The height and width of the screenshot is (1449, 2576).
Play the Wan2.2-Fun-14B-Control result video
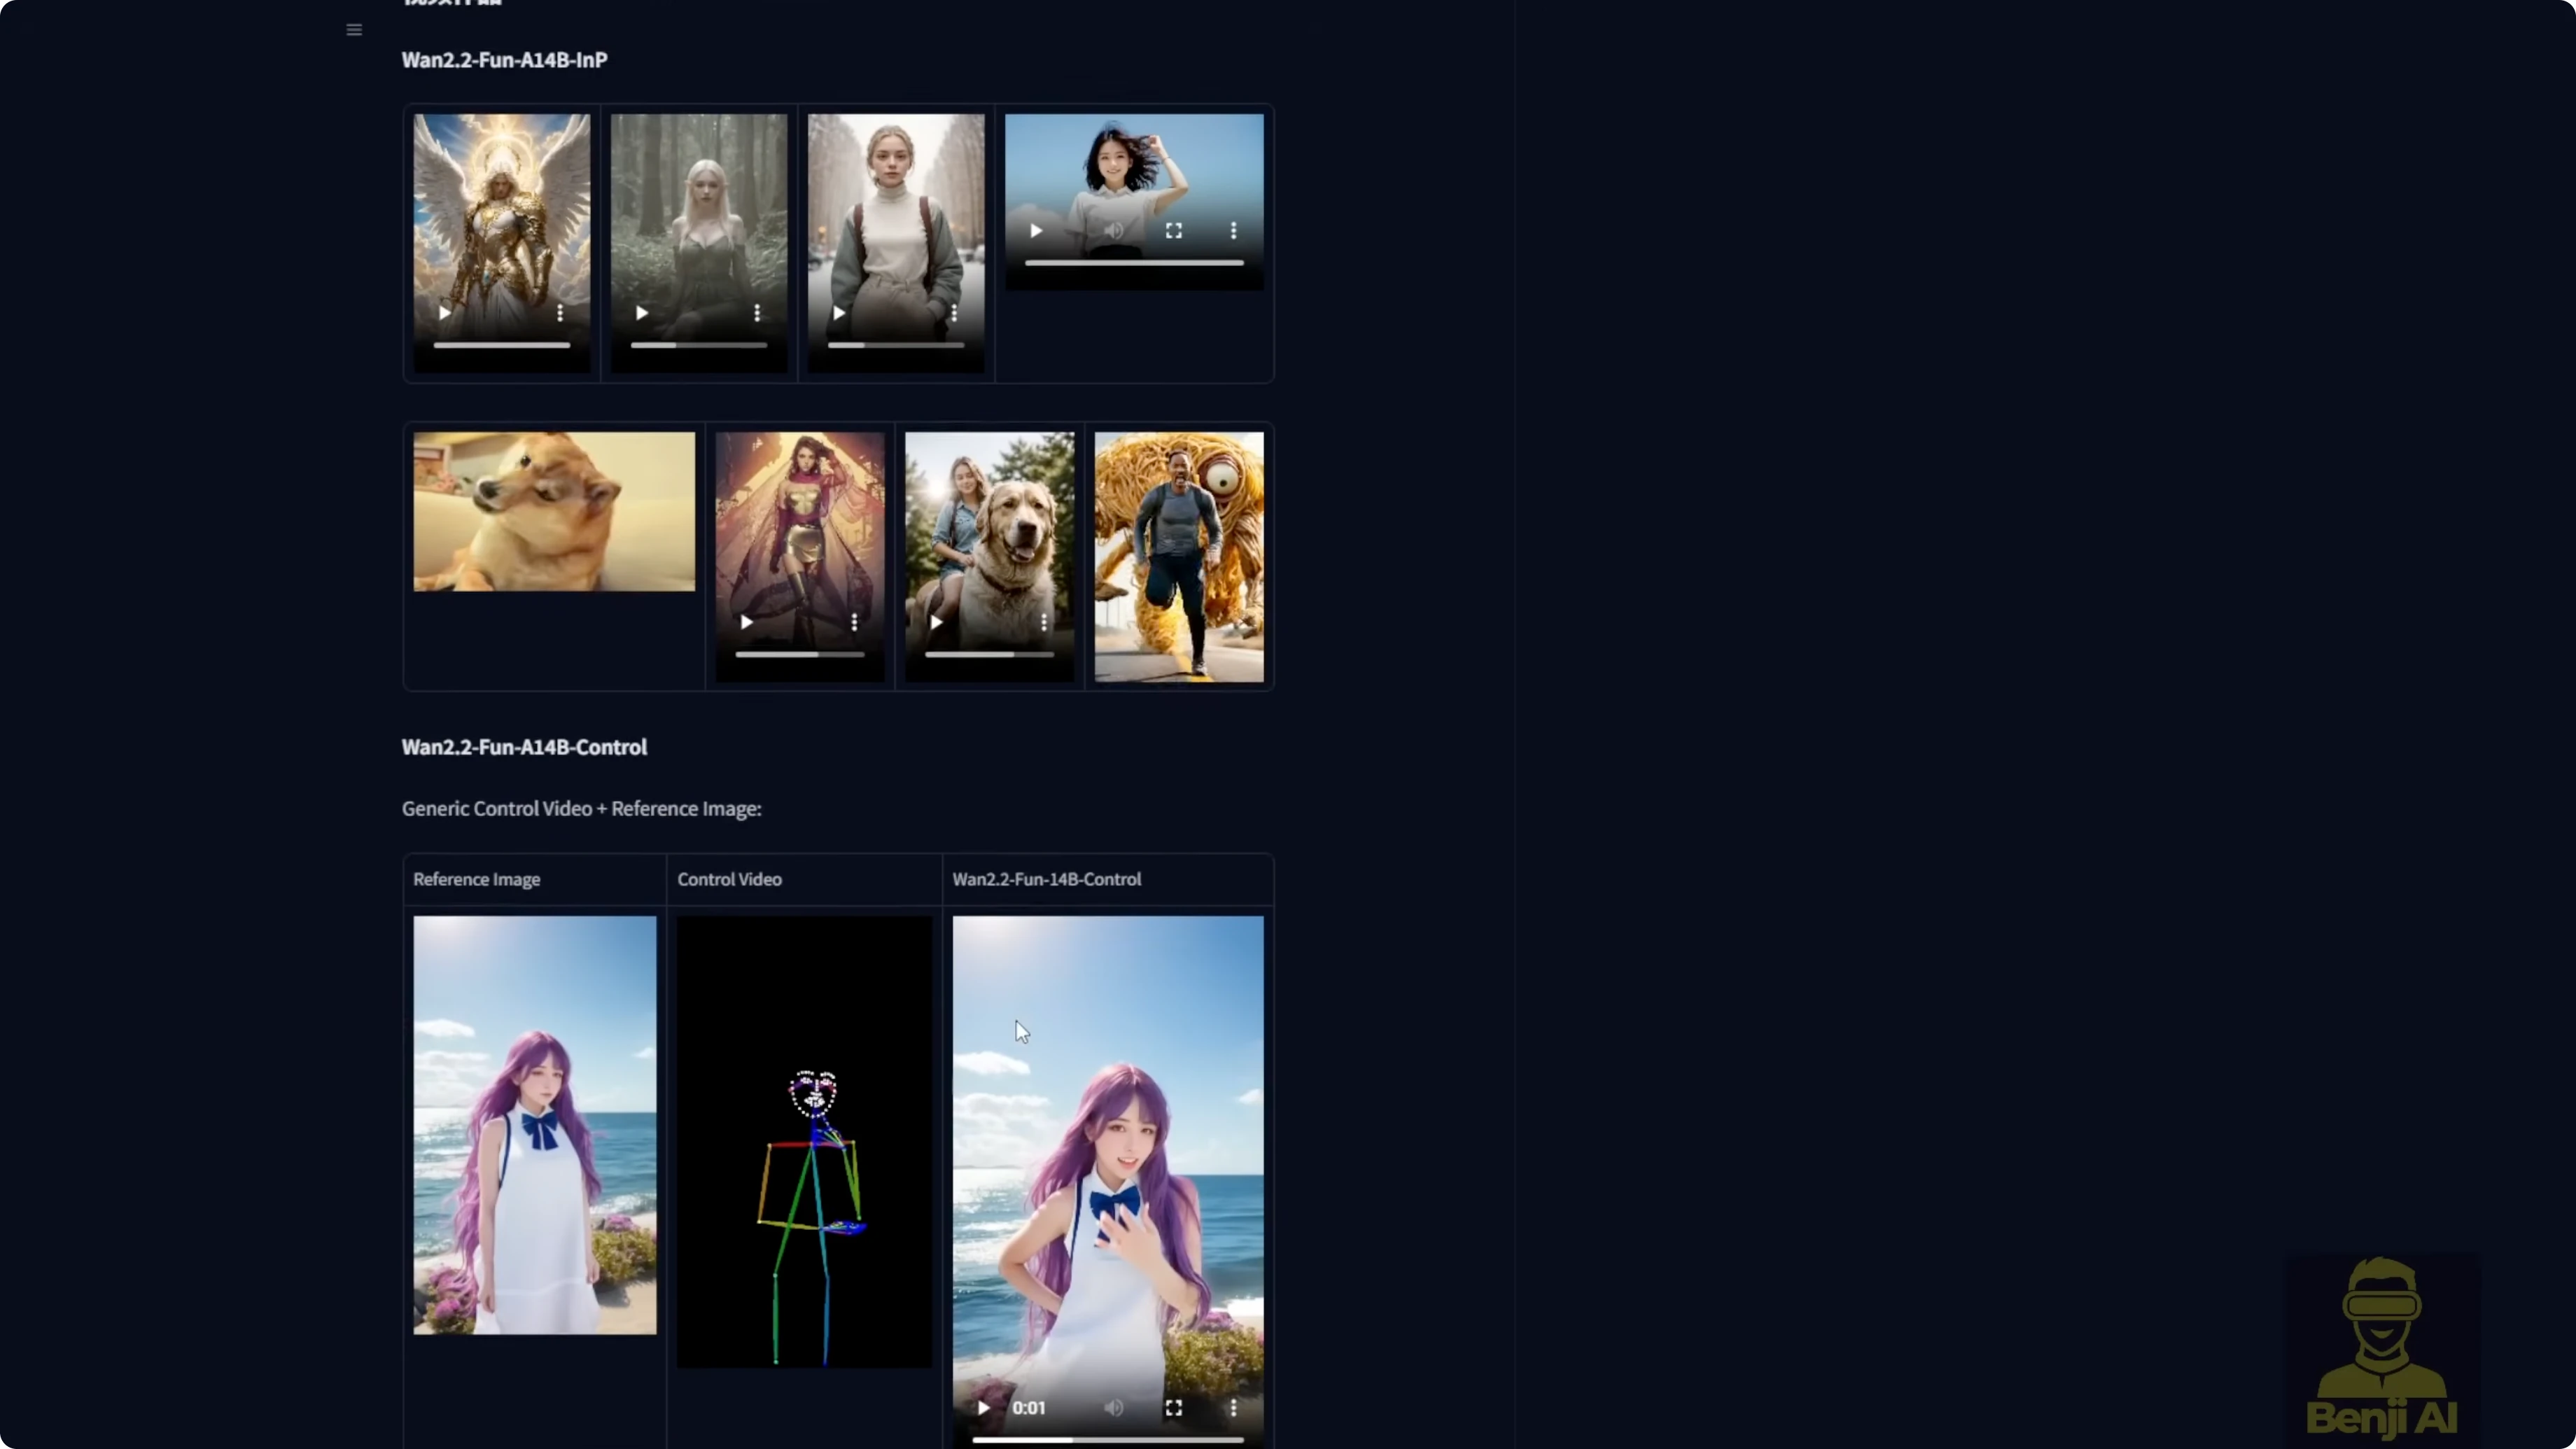coord(983,1407)
